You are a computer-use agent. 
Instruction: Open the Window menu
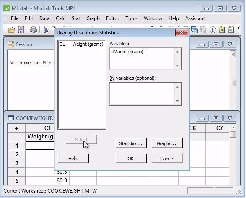pyautogui.click(x=153, y=18)
